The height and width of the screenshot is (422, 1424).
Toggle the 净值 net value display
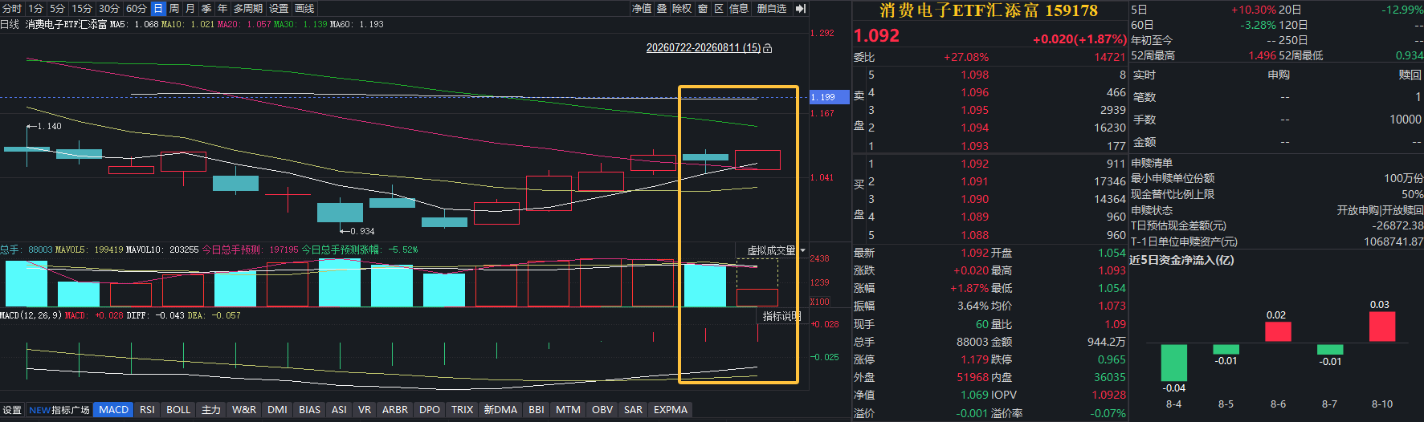[x=642, y=8]
